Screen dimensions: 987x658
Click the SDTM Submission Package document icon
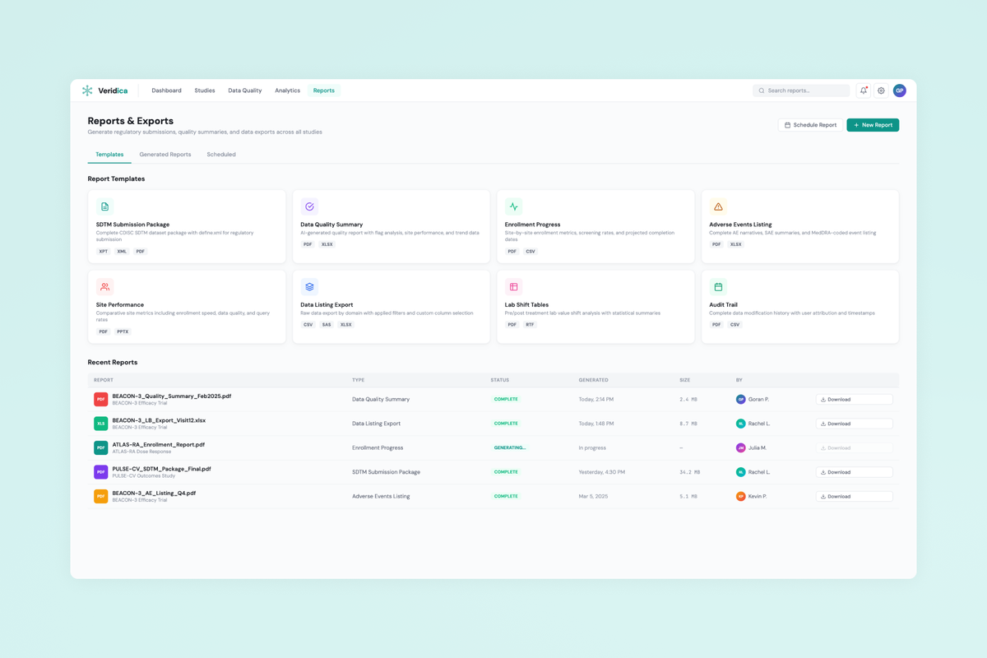[104, 206]
